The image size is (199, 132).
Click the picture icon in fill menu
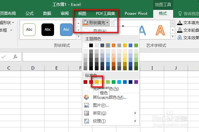coord(87,105)
